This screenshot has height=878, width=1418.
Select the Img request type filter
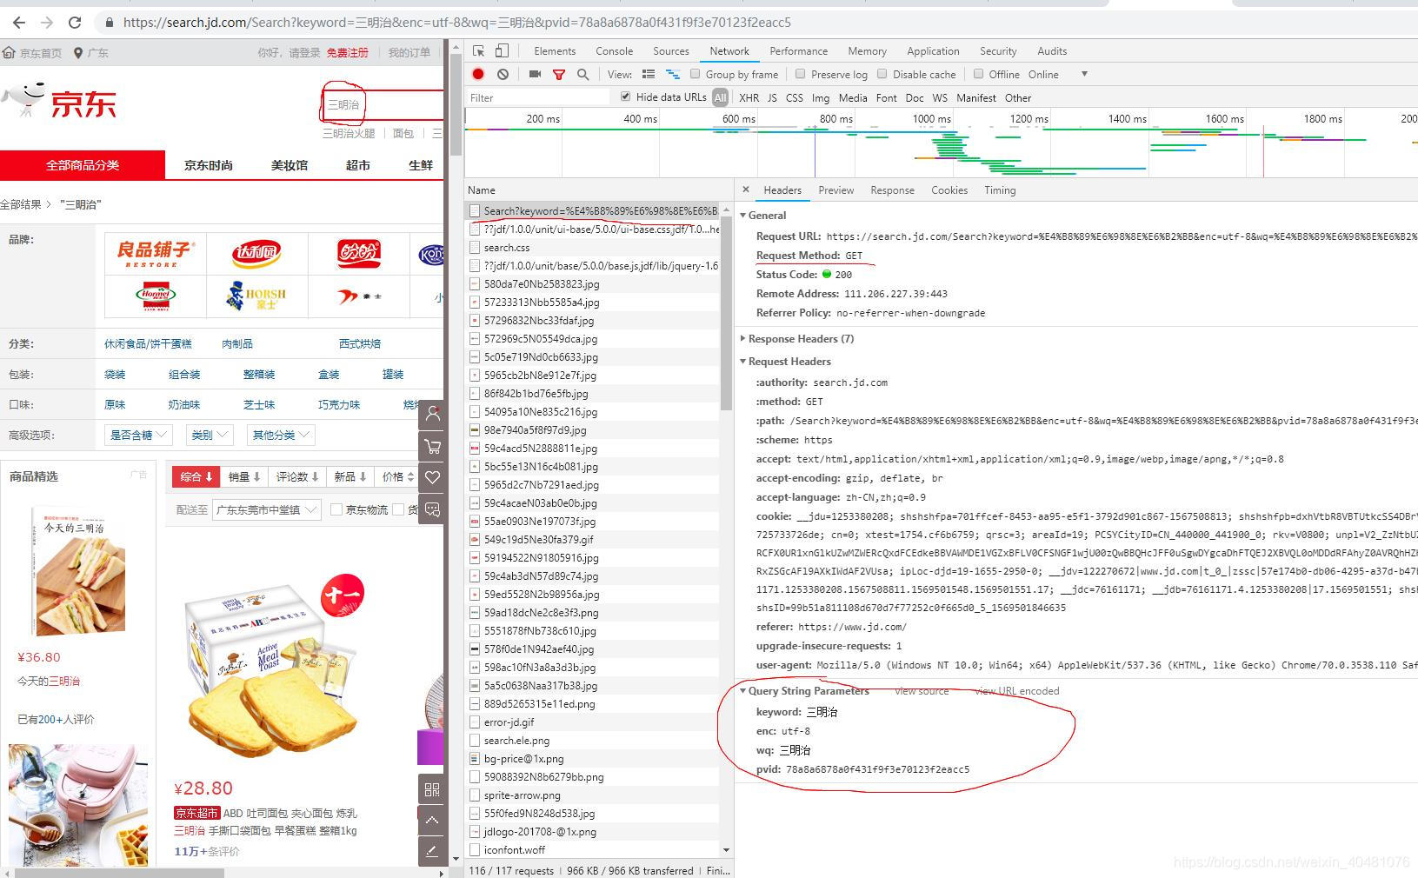(x=821, y=97)
